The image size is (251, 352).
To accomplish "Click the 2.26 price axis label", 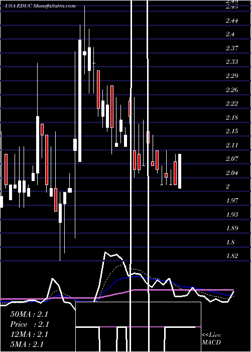I will pyautogui.click(x=232, y=90).
